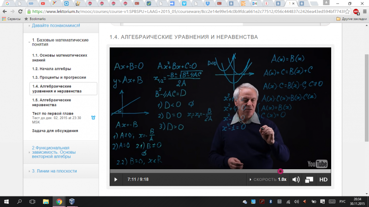Play the lecture video

[x=116, y=179]
